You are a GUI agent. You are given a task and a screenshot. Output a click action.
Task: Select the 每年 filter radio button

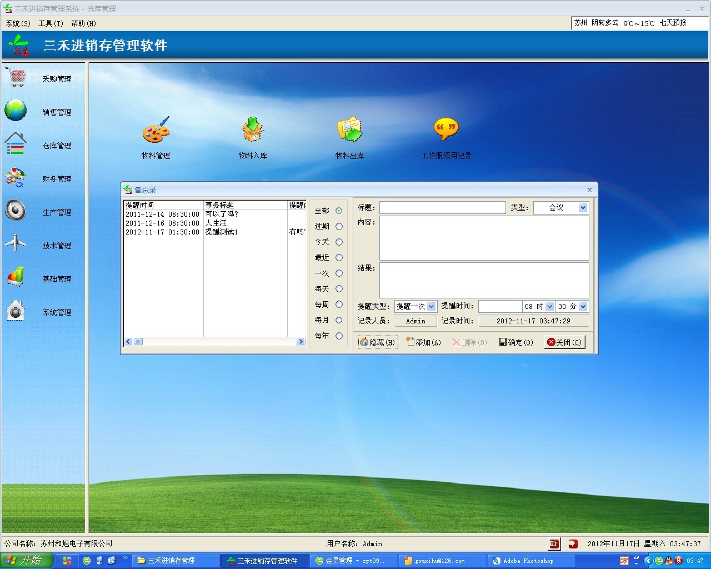point(339,335)
